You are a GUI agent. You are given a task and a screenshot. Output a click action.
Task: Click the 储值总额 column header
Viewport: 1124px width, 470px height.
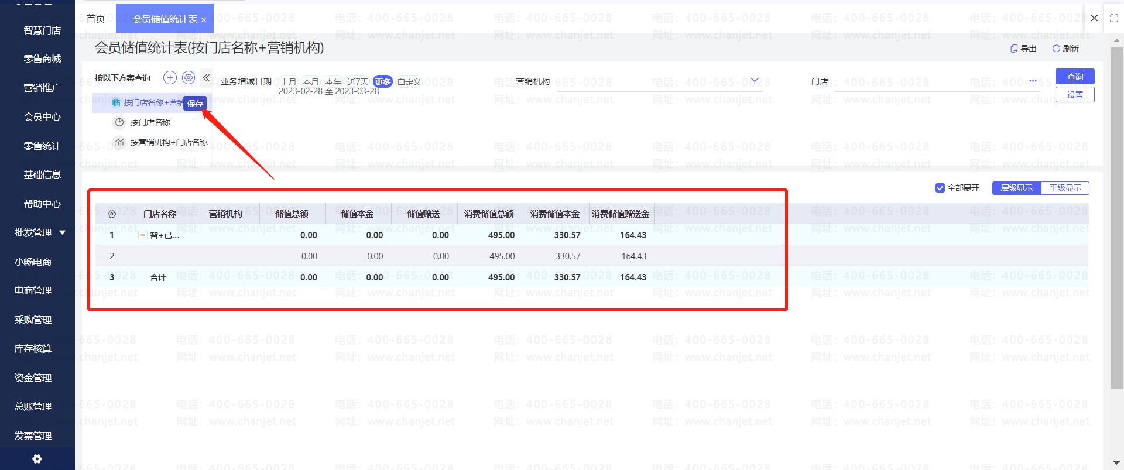pyautogui.click(x=292, y=214)
